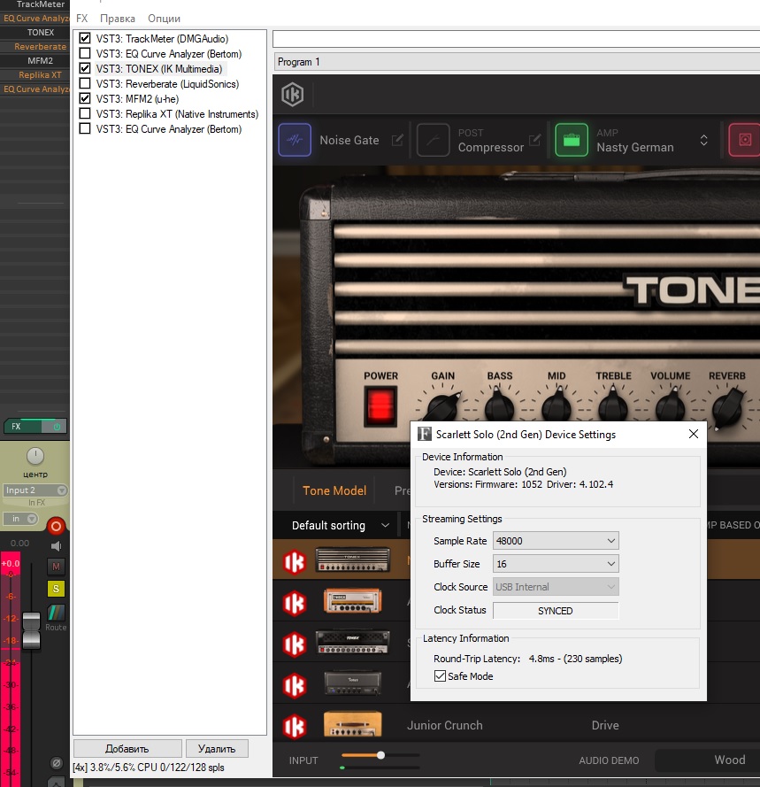Mute the track with the M button
The height and width of the screenshot is (787, 760).
click(x=57, y=567)
